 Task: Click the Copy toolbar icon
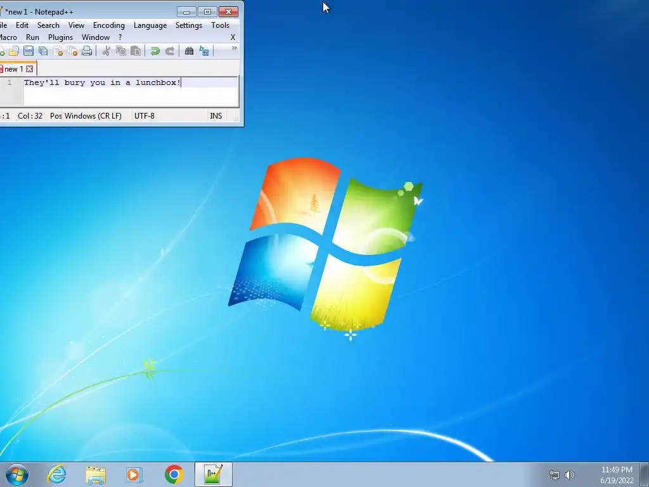click(121, 51)
